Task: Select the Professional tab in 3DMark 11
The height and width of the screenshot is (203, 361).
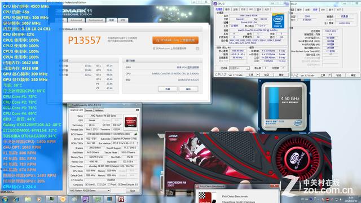Action: pos(95,20)
